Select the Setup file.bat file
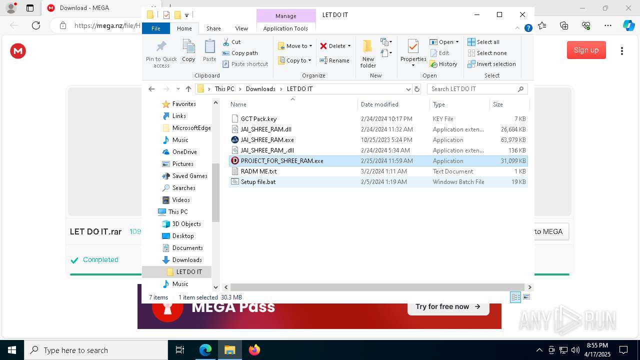The image size is (640, 360). click(x=378, y=182)
